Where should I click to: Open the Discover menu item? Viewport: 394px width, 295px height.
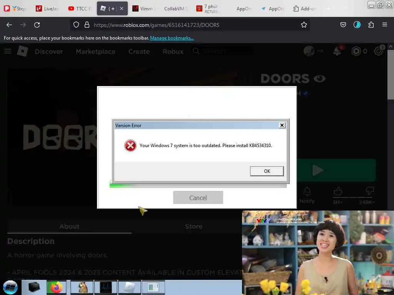(49, 51)
